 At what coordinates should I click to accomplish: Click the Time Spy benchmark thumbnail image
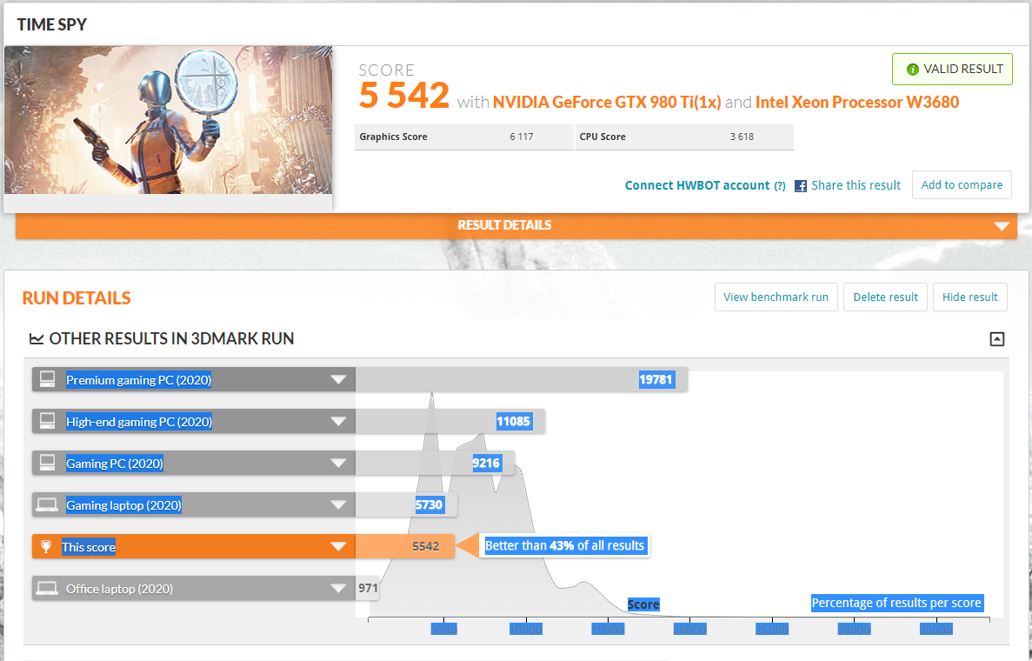(168, 120)
